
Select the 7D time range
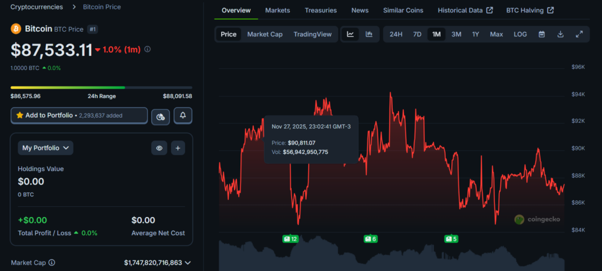tap(417, 34)
